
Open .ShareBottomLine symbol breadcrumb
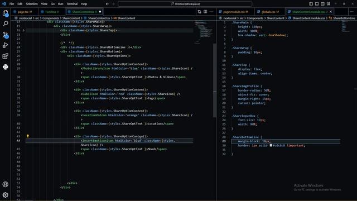click(344, 18)
